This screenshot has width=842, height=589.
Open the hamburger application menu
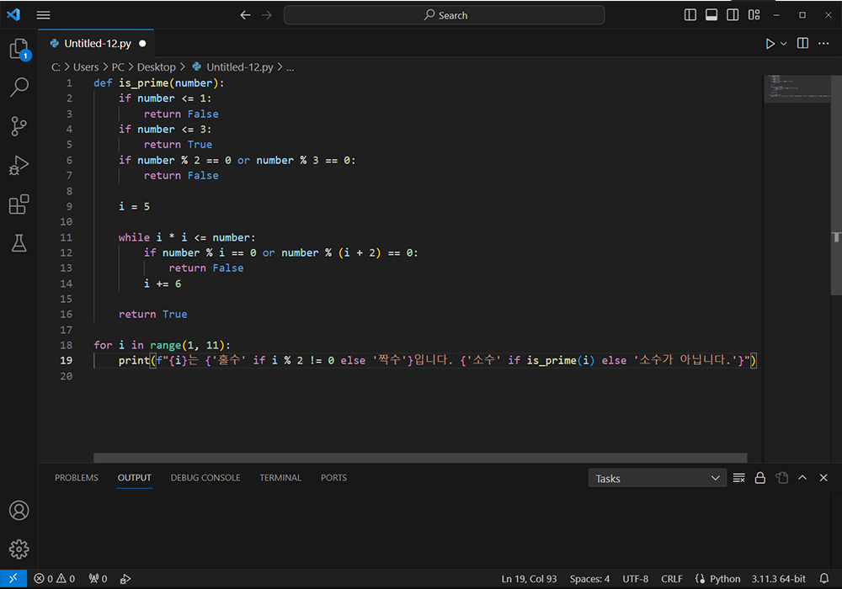pyautogui.click(x=44, y=15)
